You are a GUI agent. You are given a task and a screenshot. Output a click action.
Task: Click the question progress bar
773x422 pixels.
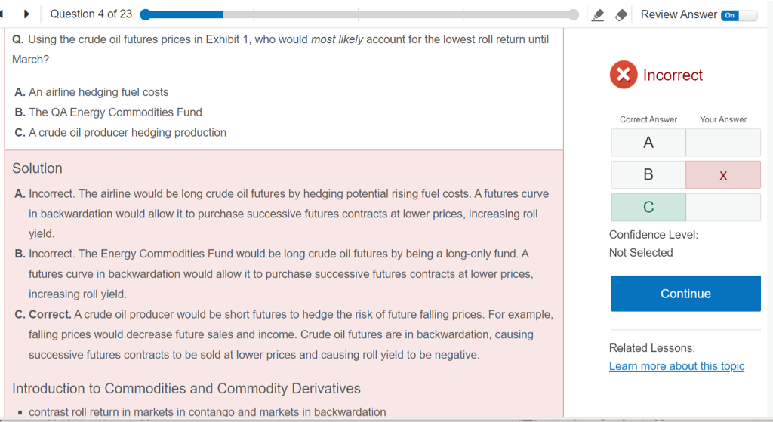tap(359, 14)
